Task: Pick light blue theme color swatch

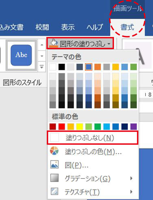Action: [125, 67]
